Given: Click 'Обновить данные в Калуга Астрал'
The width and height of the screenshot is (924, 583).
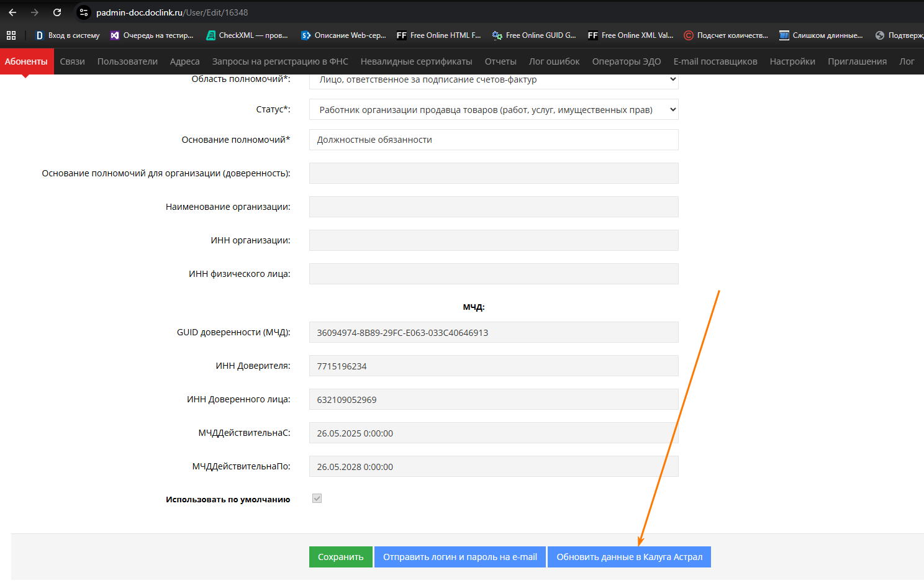Looking at the screenshot, I should click(630, 557).
